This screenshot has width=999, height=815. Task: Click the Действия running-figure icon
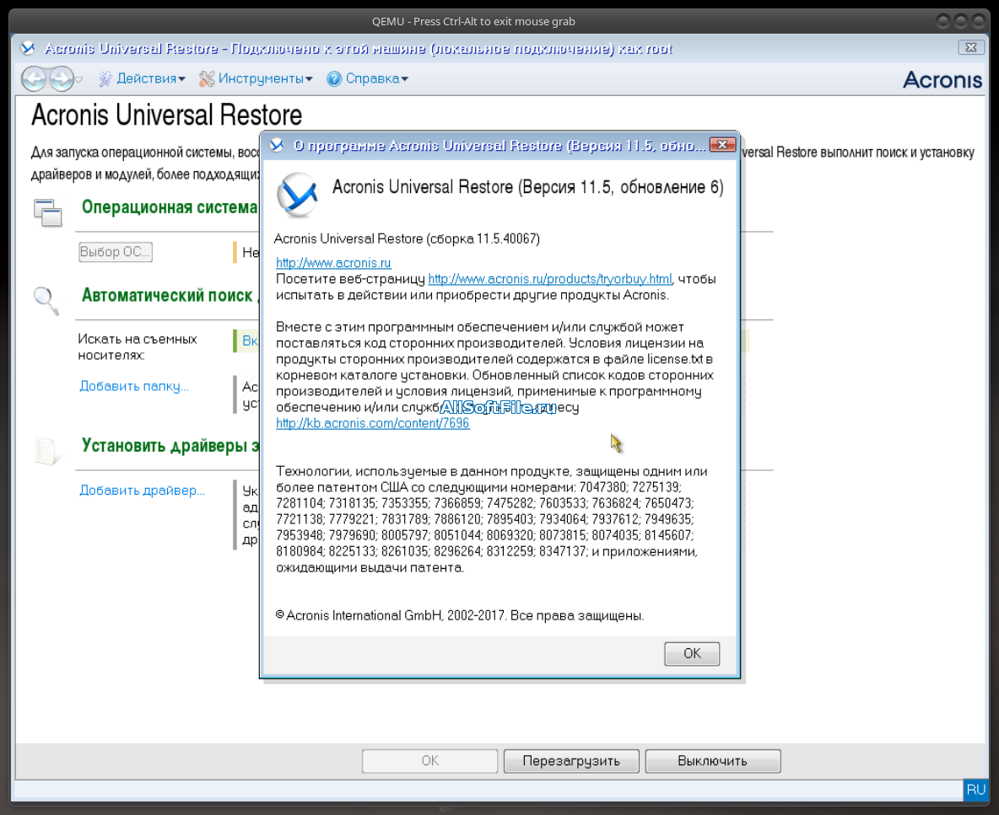(x=105, y=79)
